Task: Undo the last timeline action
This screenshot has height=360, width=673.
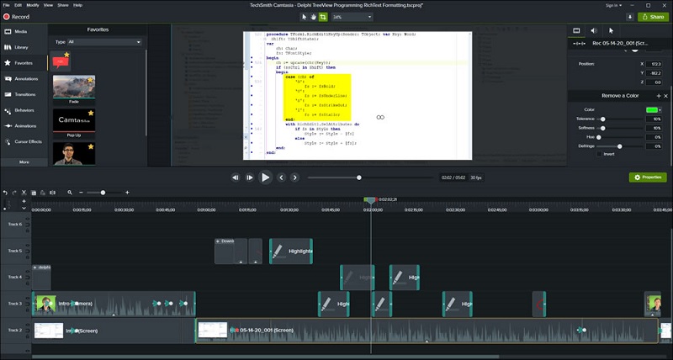Action: tap(5, 193)
